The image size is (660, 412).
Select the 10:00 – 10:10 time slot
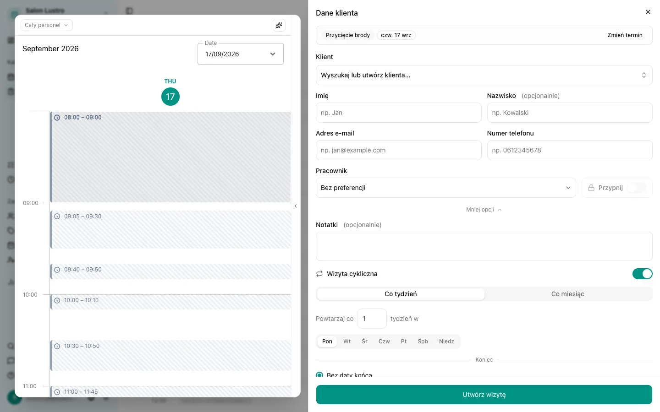coord(170,302)
